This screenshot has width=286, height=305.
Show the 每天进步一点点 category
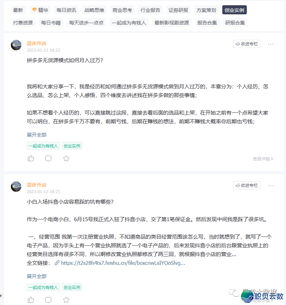(x=86, y=23)
